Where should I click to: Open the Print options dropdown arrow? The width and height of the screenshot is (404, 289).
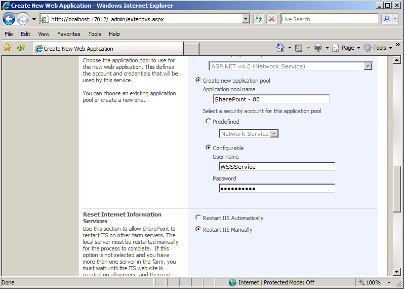[x=327, y=48]
